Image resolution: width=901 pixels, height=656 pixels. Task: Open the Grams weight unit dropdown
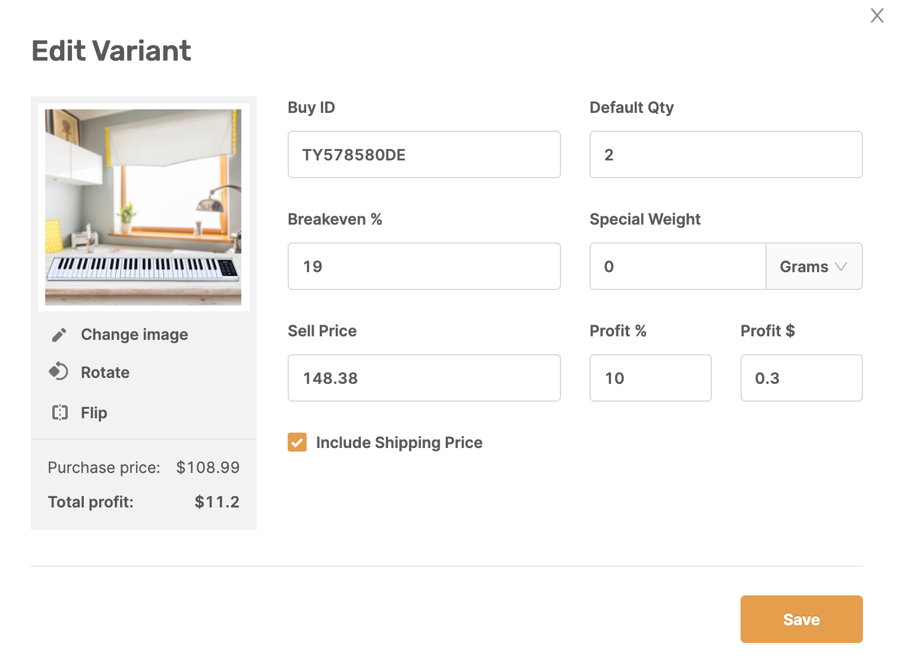(814, 266)
